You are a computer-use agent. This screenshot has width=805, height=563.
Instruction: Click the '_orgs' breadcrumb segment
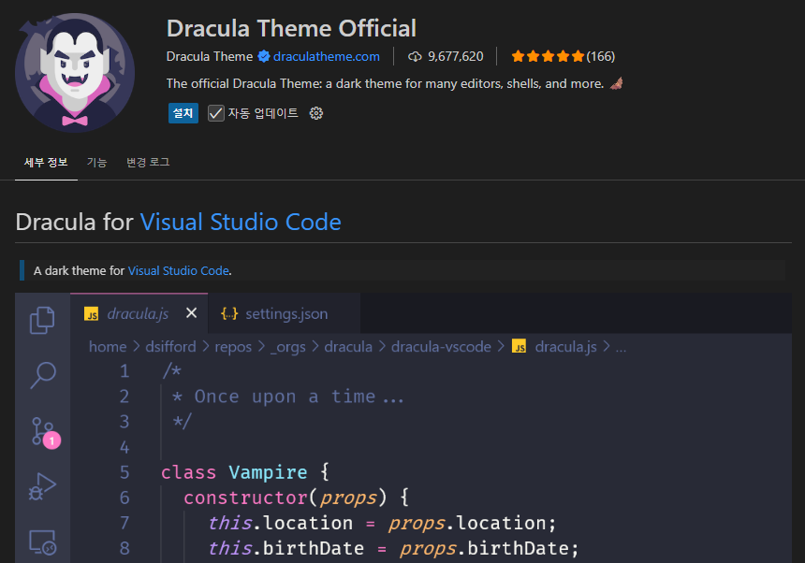click(288, 347)
